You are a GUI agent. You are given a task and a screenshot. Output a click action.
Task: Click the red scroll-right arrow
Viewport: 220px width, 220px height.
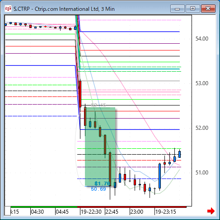coord(211,211)
